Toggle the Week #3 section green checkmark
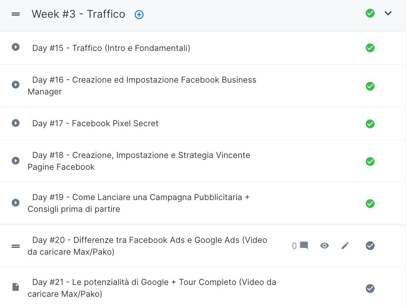406x306 pixels. tap(370, 13)
